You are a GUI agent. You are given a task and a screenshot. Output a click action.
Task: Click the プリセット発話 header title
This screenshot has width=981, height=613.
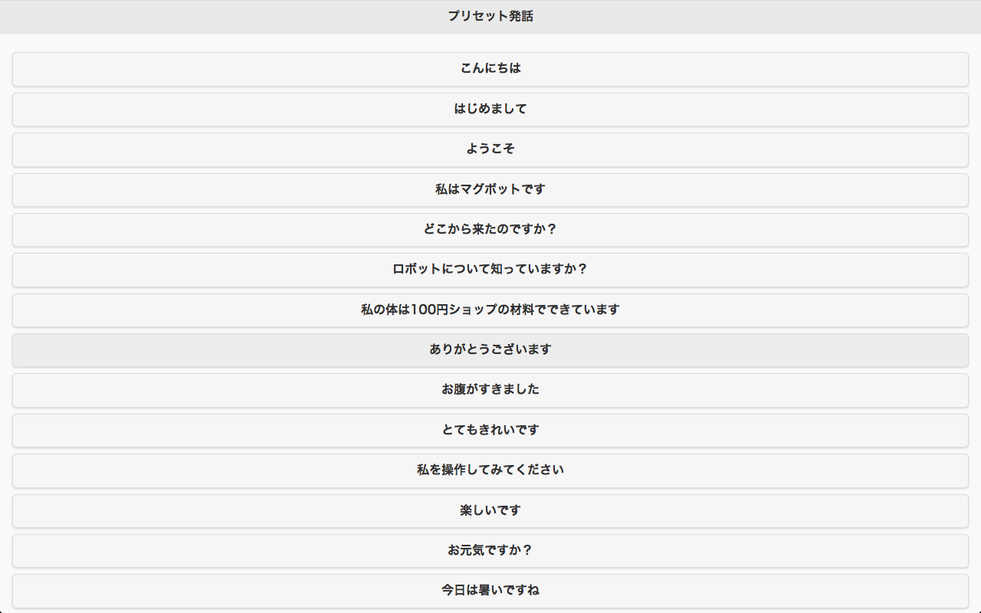click(490, 16)
